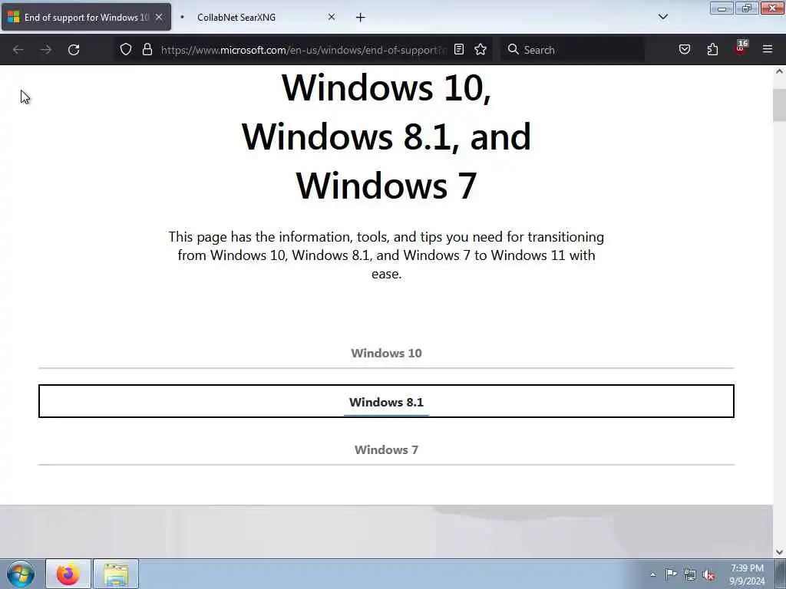Open the Firefox hamburger menu
This screenshot has width=786, height=589.
click(x=768, y=50)
